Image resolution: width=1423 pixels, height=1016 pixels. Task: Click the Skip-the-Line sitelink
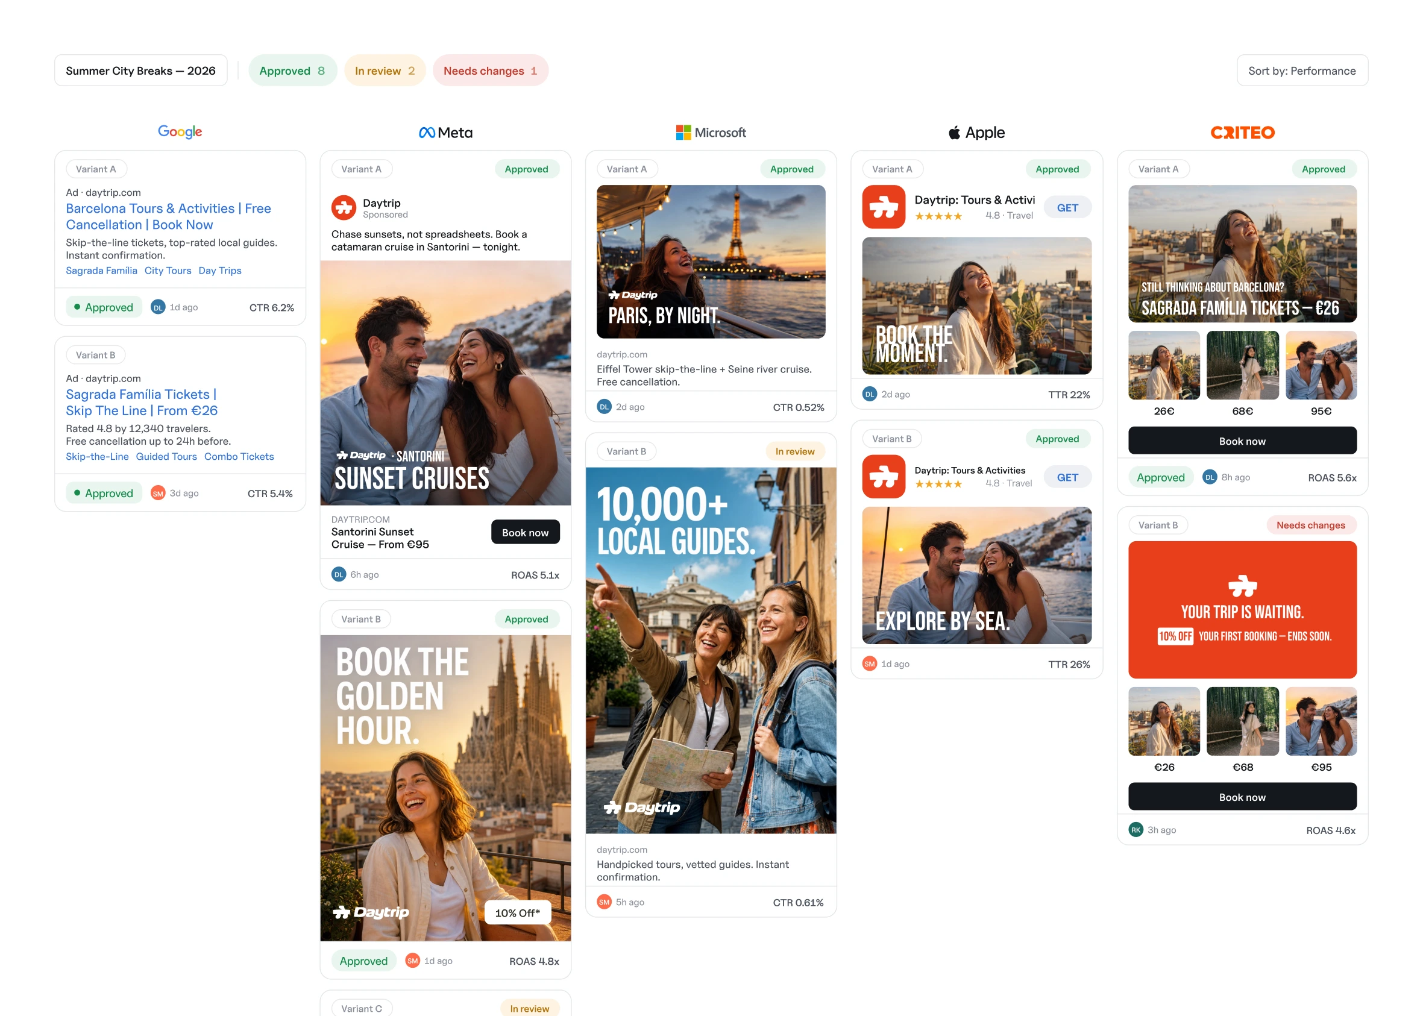point(97,456)
